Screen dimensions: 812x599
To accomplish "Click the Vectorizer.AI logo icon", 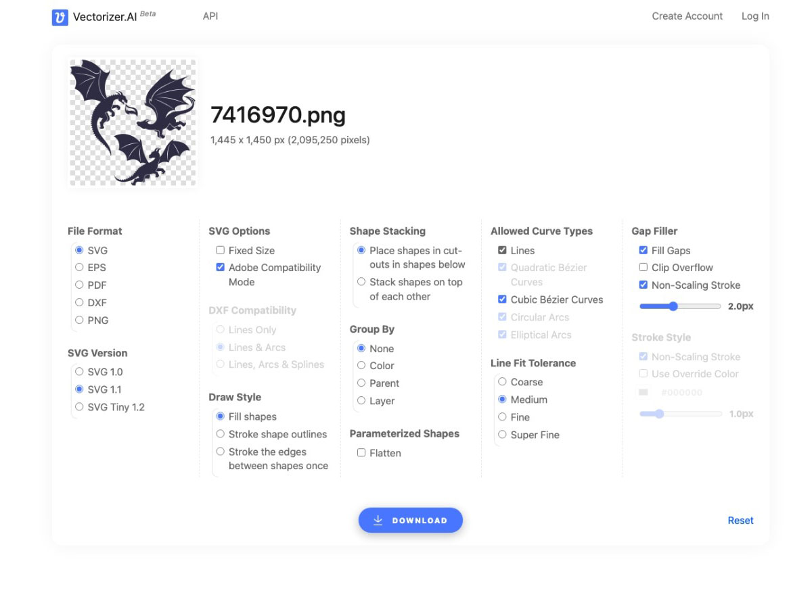I will coord(60,17).
